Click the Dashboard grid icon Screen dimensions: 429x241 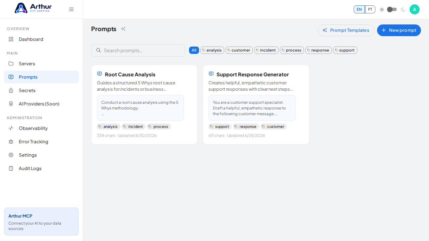[x=11, y=39]
